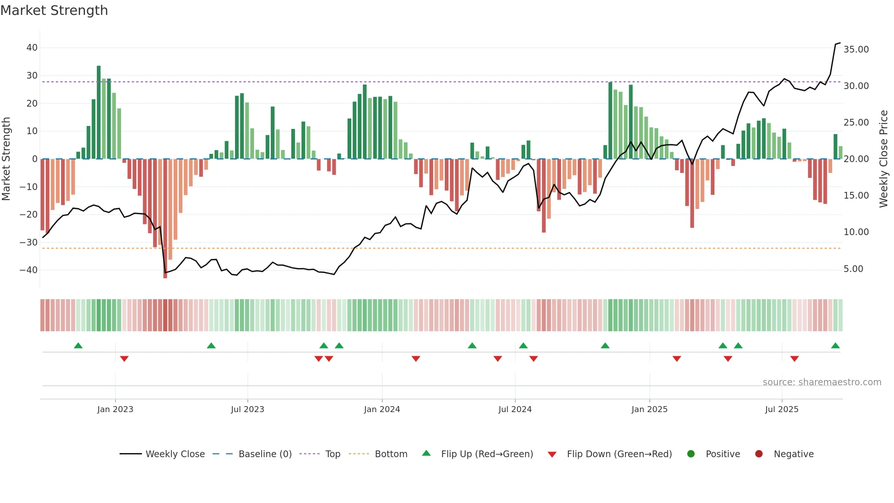
Task: Click the Jan 2024 x-axis label
Action: (x=382, y=409)
